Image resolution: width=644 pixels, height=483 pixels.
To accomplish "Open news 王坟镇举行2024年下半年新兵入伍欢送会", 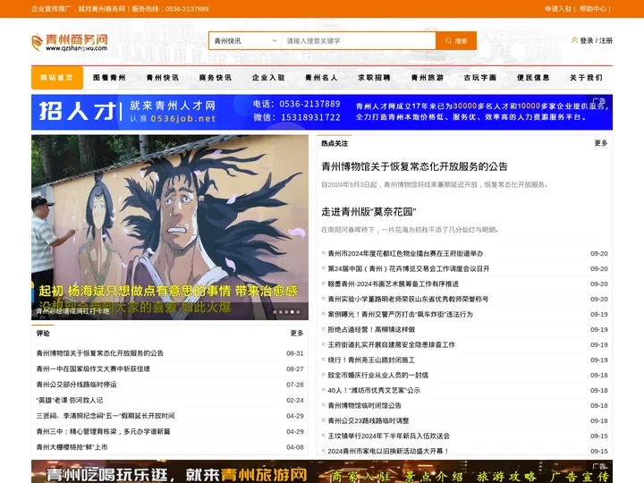I will click(388, 436).
